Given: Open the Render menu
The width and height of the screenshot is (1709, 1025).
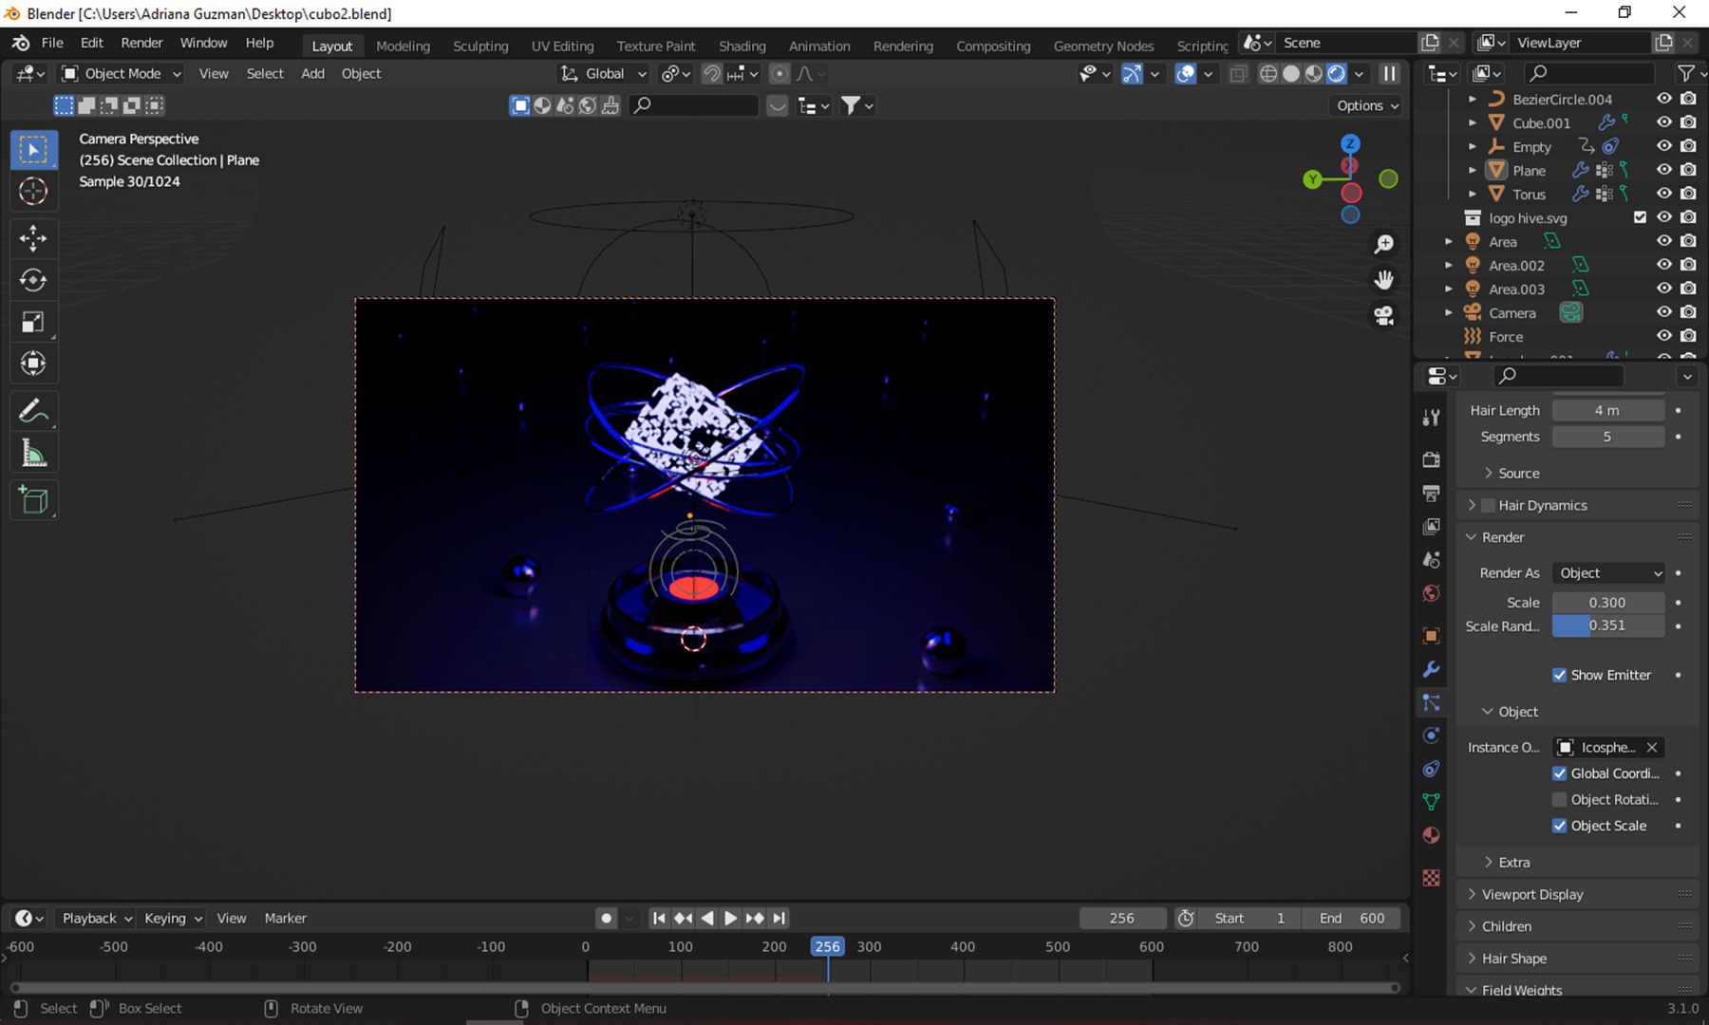Looking at the screenshot, I should tap(141, 43).
